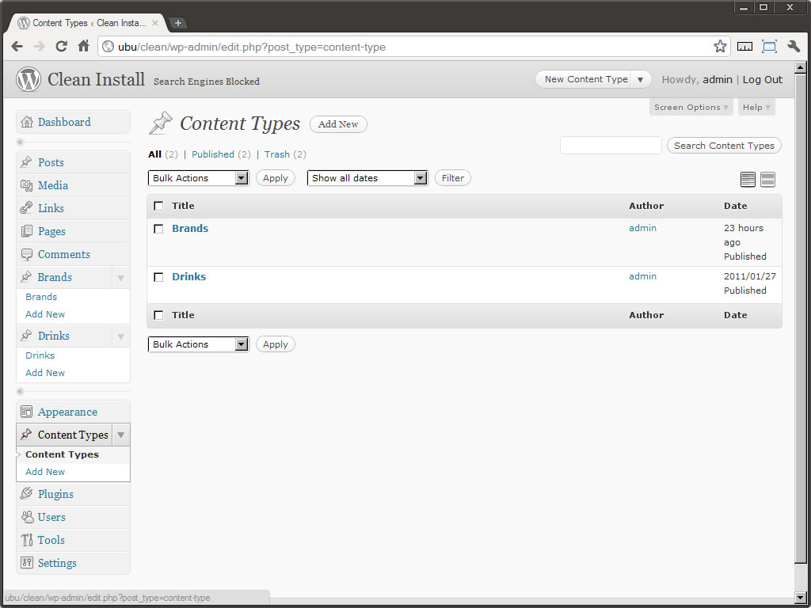Tick the select-all checkbox in the table header
The width and height of the screenshot is (811, 608).
click(158, 206)
